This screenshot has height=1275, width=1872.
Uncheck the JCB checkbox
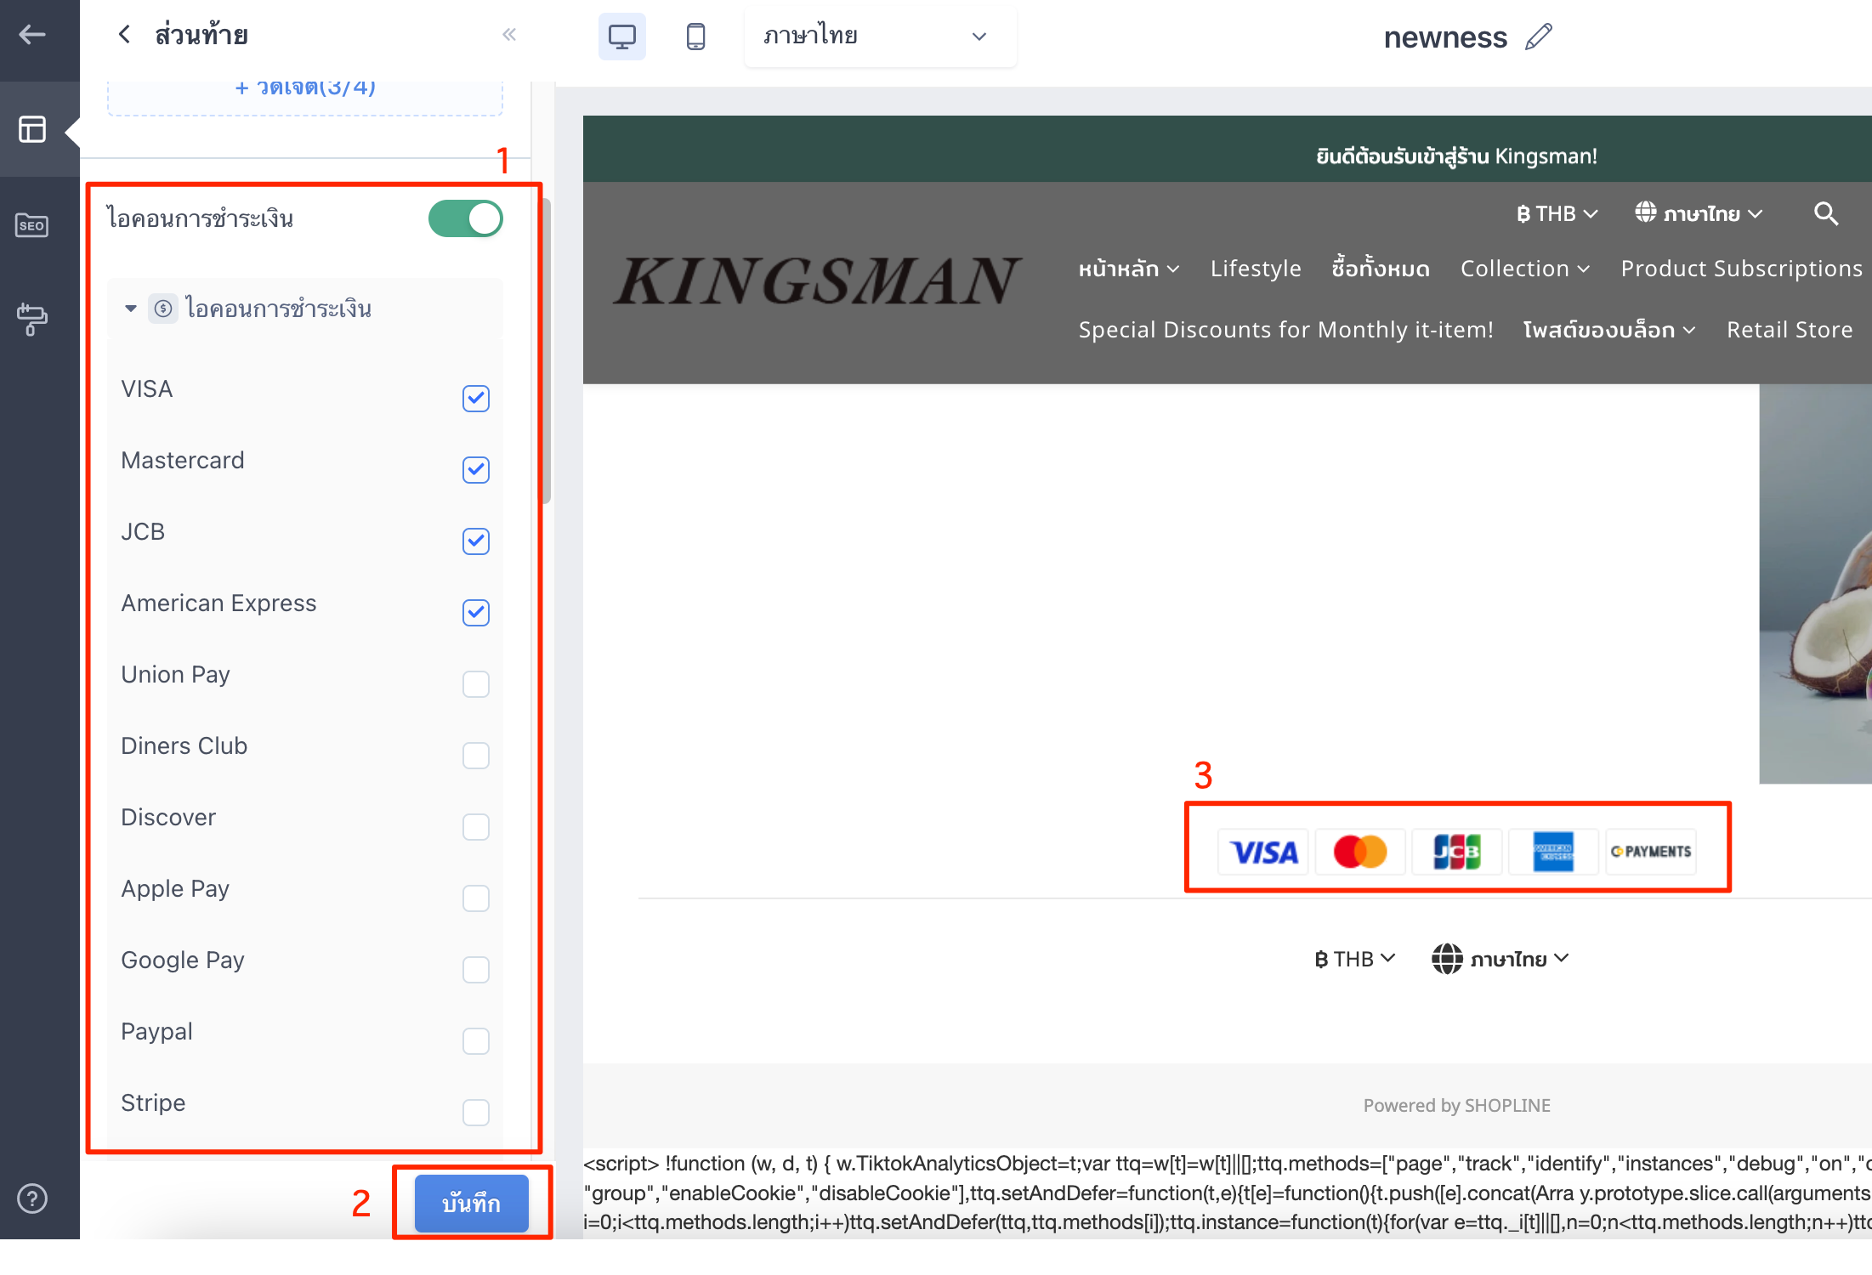click(x=476, y=541)
